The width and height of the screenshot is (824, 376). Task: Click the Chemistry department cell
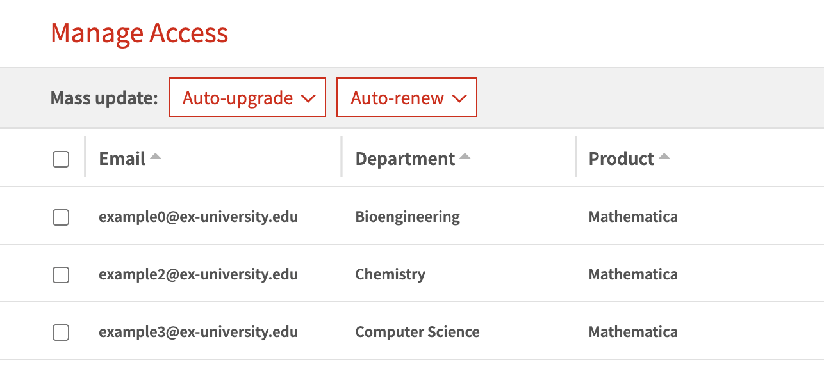(x=390, y=275)
